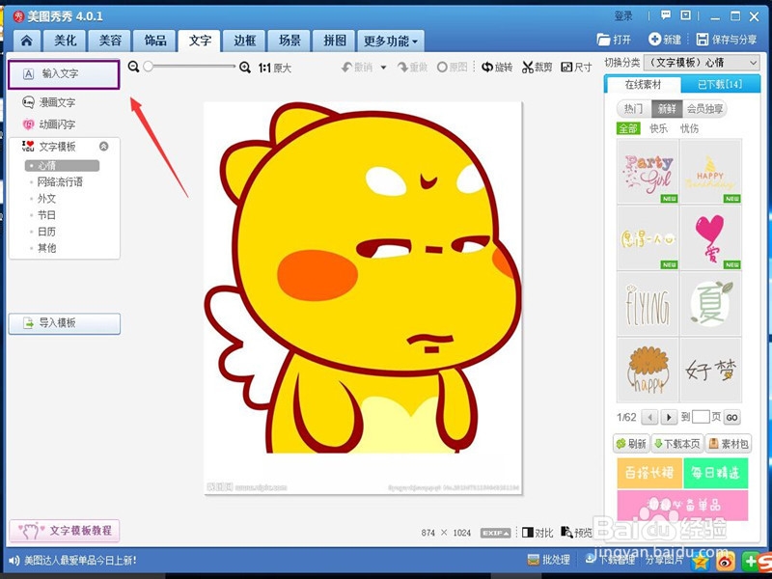Screen dimensions: 772x579
Task: Select 动画闪字 option
Action: [x=49, y=124]
